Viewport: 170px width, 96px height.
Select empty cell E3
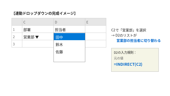point(95,44)
